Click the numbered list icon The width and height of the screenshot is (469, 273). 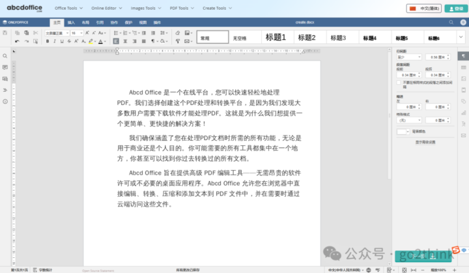pyautogui.click(x=125, y=33)
